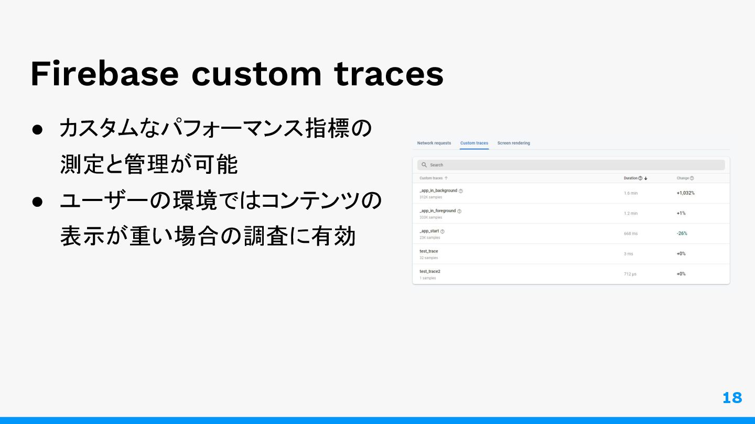The width and height of the screenshot is (755, 424).
Task: Sort by Custom traces column arrow
Action: pyautogui.click(x=446, y=178)
